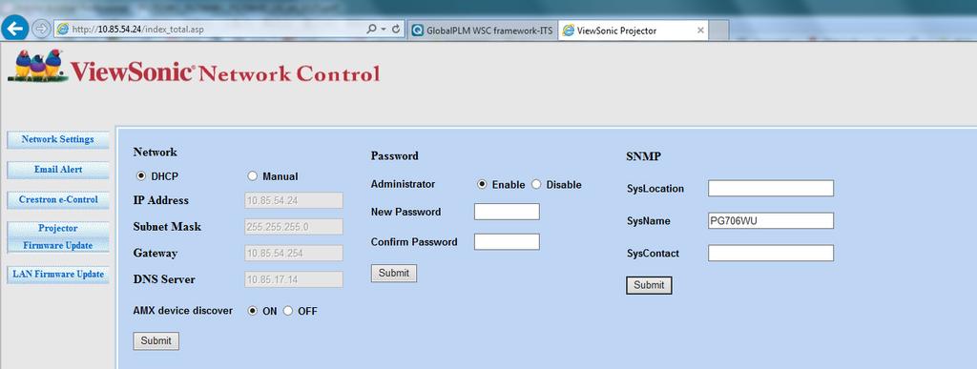
Task: Turn AMX device discover ON
Action: coord(252,311)
